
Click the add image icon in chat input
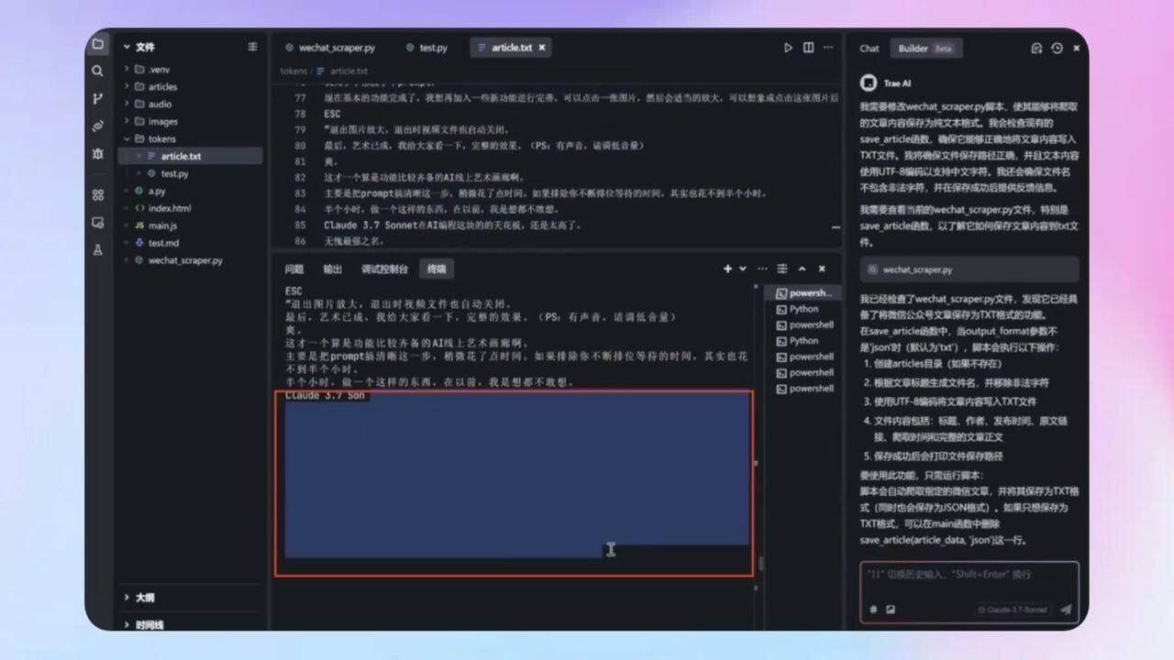tap(891, 610)
